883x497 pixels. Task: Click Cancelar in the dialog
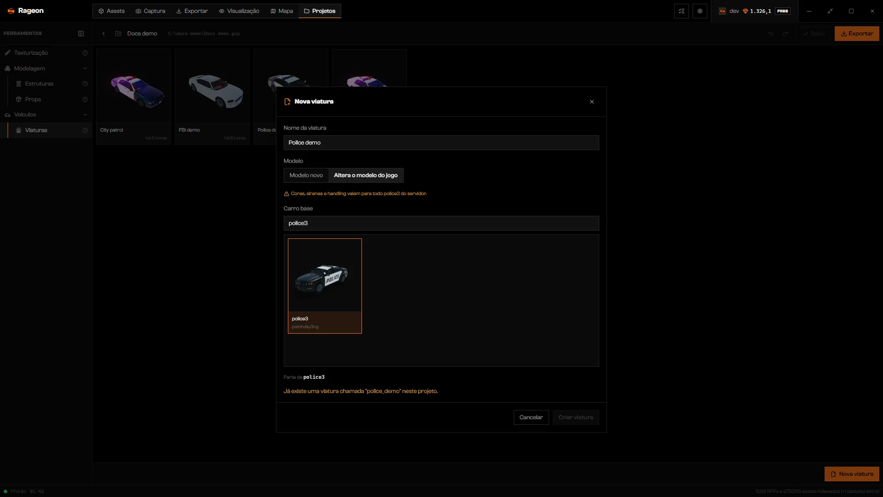click(531, 417)
